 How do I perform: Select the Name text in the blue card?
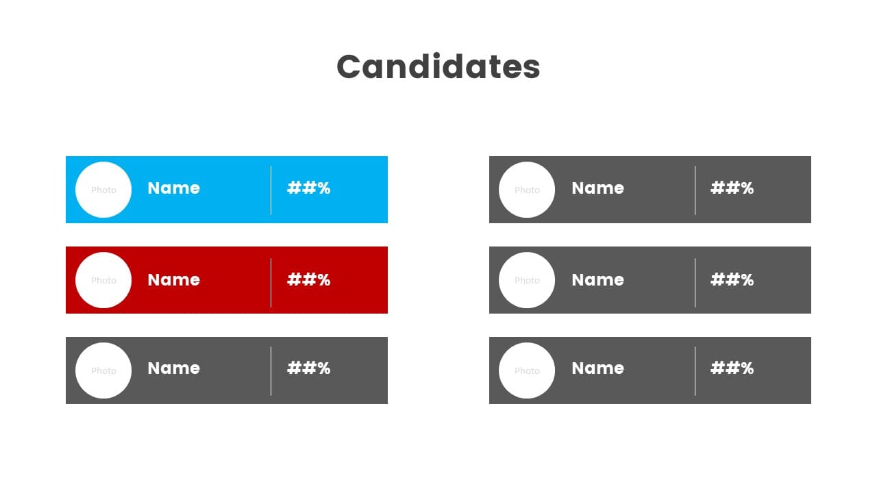(174, 188)
